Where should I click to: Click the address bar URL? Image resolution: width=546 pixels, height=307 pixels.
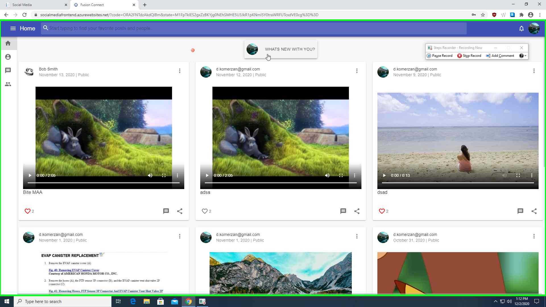(x=179, y=15)
